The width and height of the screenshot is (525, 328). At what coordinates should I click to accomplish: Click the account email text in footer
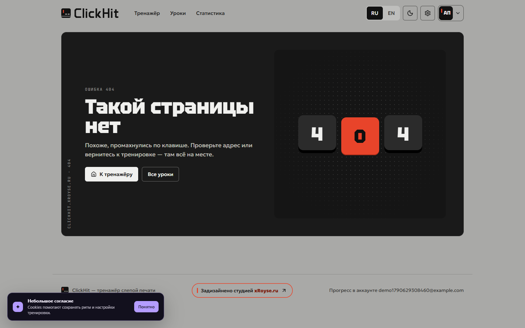[421, 290]
